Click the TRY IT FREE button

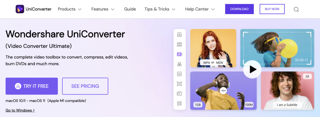pyautogui.click(x=32, y=86)
